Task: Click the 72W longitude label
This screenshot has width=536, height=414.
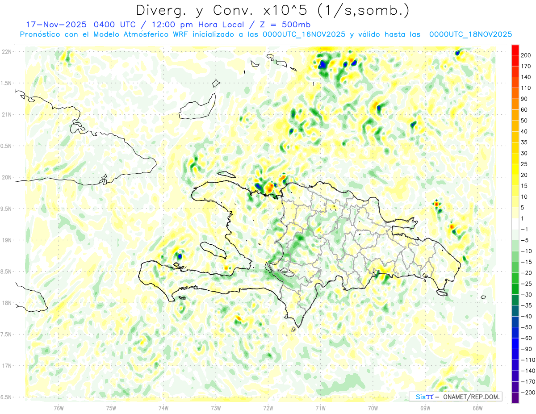Action: coord(268,408)
